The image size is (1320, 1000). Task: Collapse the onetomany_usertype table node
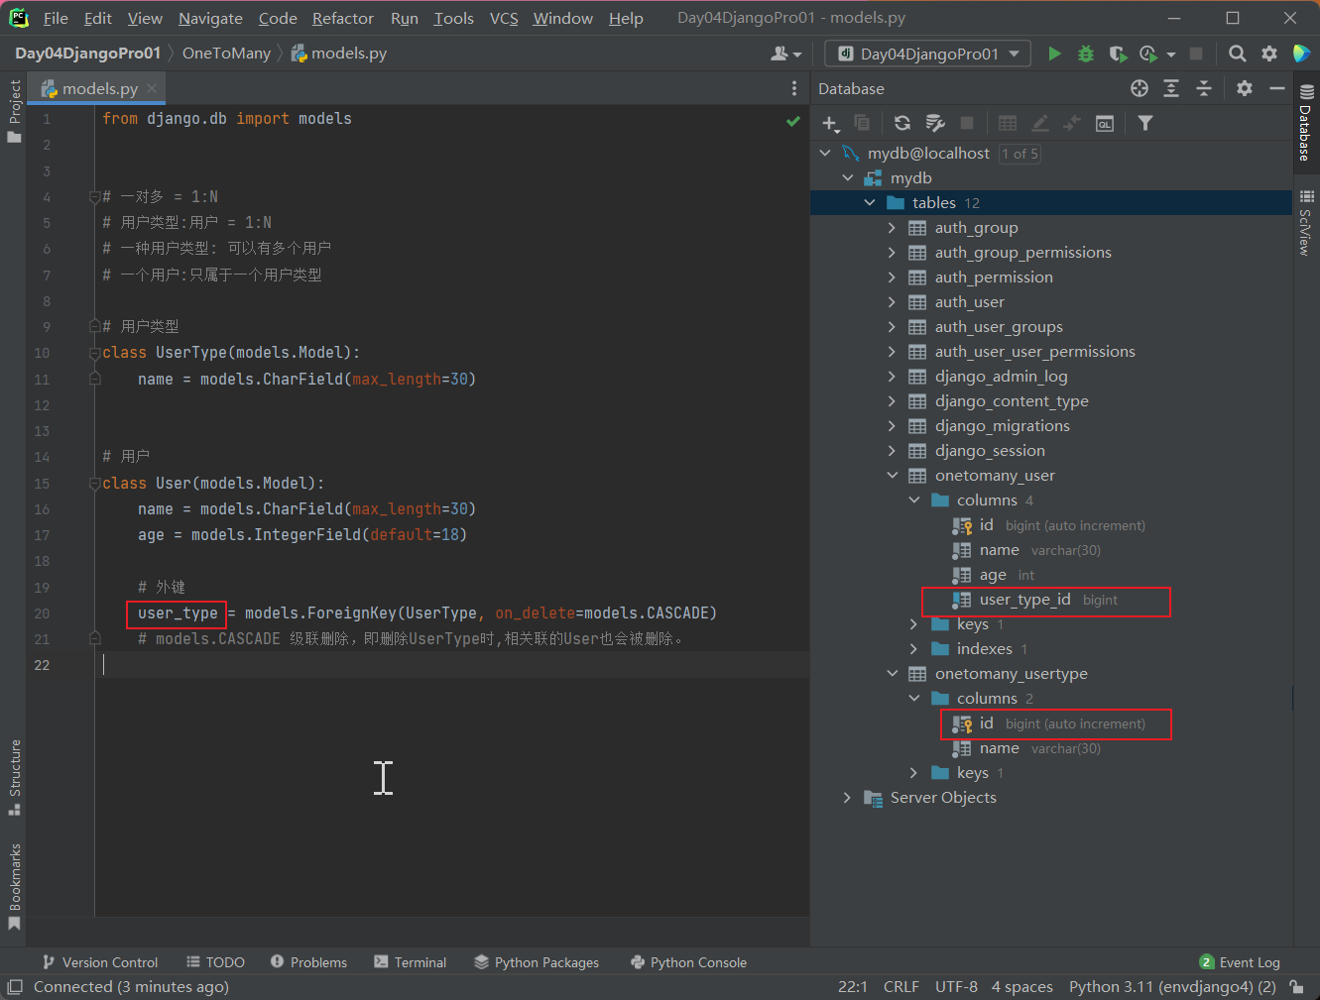click(892, 673)
